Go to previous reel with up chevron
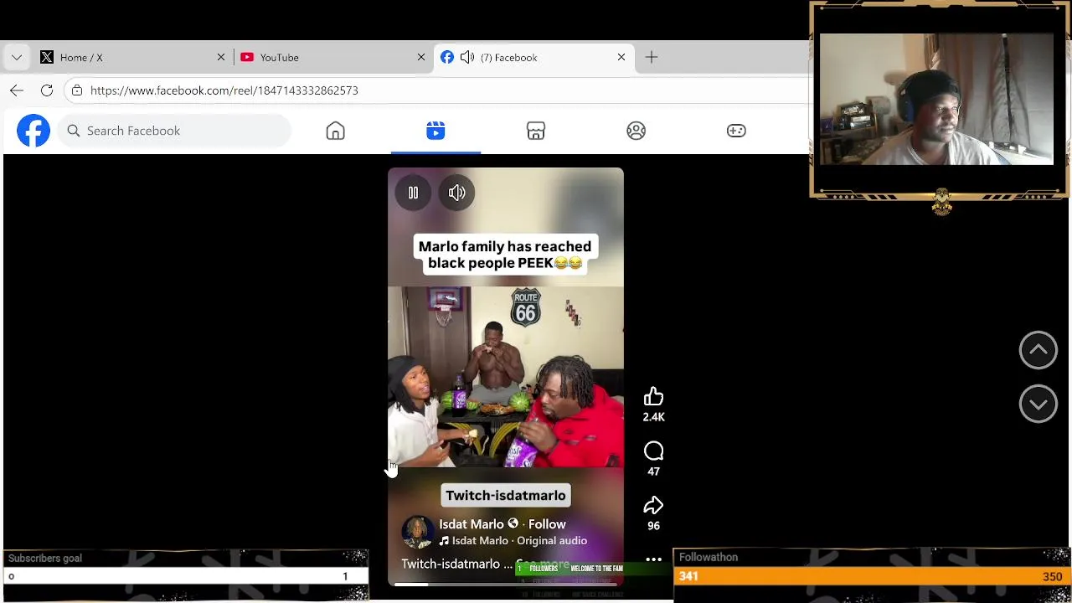 pyautogui.click(x=1038, y=350)
